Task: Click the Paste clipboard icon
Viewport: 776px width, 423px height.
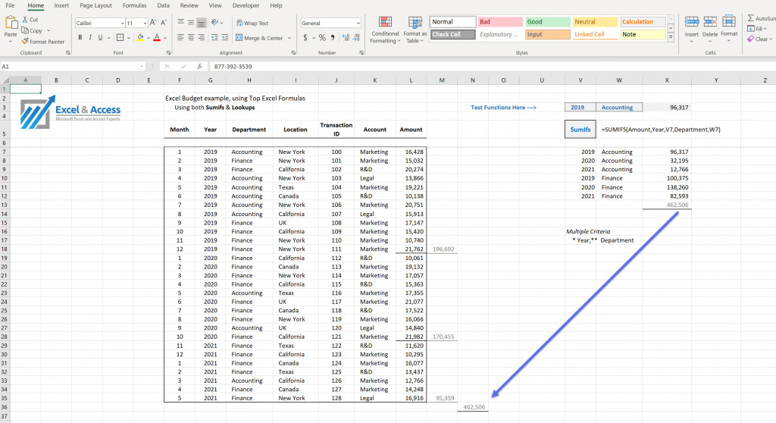Action: [x=11, y=23]
